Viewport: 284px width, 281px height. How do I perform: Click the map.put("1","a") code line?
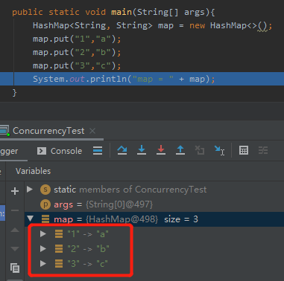(77, 39)
